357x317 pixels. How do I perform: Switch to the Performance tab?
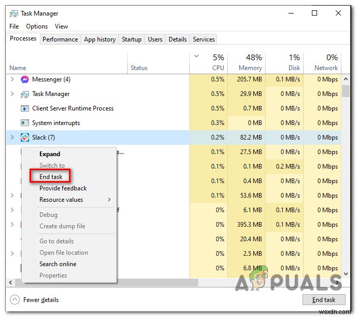[60, 39]
